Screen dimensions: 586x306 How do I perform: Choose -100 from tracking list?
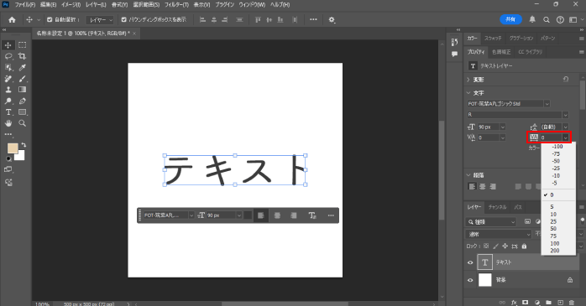[x=557, y=147]
